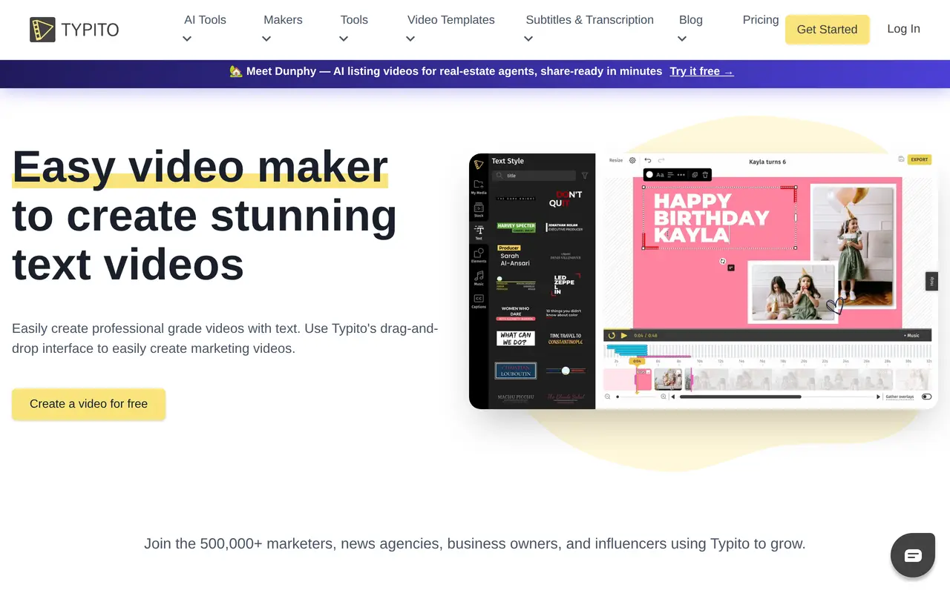Open the Captions panel in editor sidebar
This screenshot has width=950, height=593.
coord(479,301)
